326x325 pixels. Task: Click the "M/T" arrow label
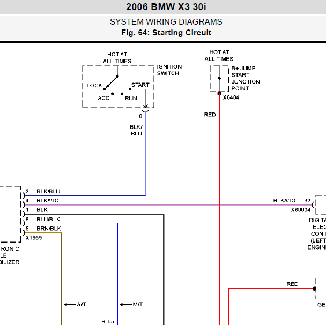click(x=138, y=305)
